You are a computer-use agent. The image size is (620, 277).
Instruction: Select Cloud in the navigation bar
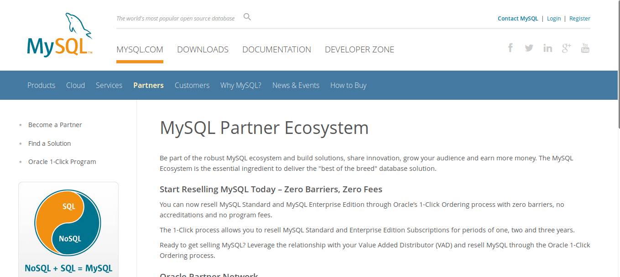(x=75, y=85)
